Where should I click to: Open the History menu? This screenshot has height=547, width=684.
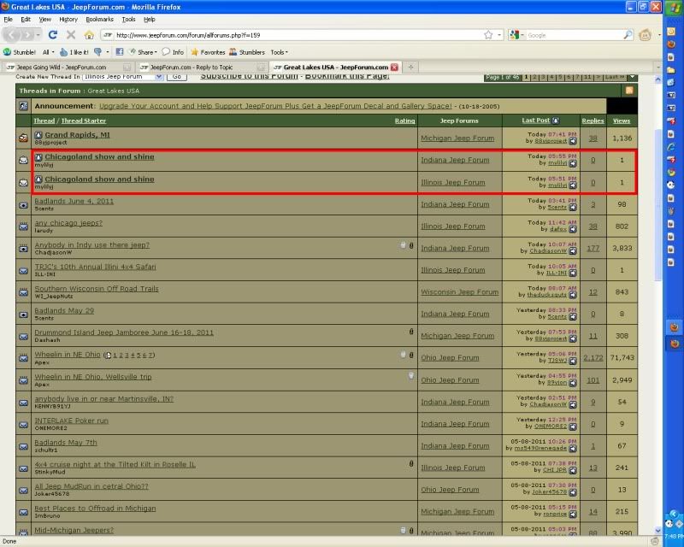coord(68,19)
